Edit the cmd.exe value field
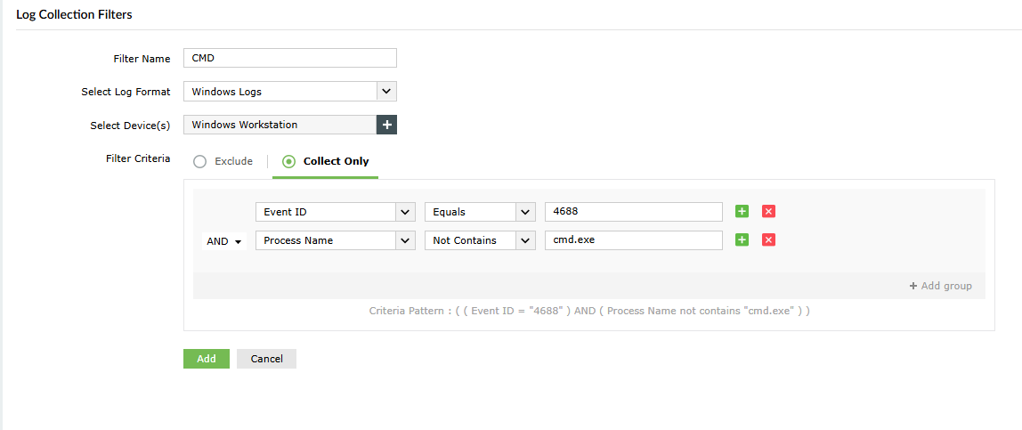1022x430 pixels. tap(633, 240)
